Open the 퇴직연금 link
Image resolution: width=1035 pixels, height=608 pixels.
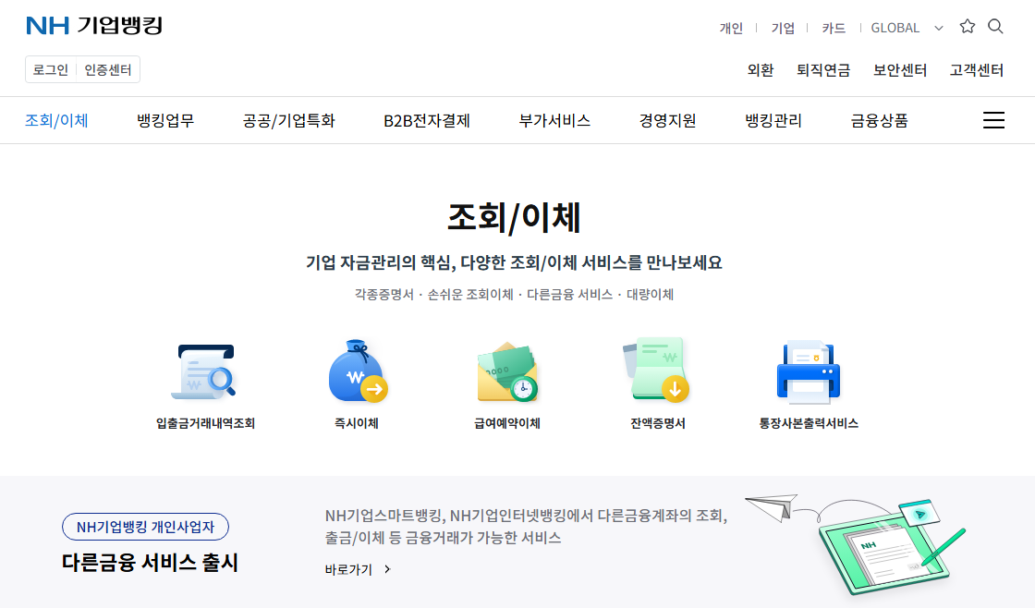pyautogui.click(x=823, y=70)
